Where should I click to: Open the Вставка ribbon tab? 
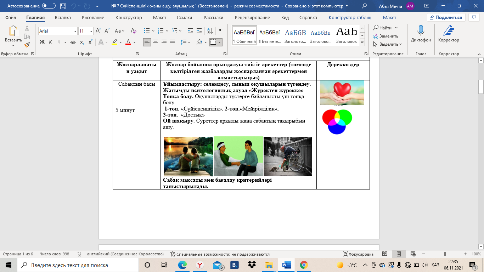pos(63,17)
